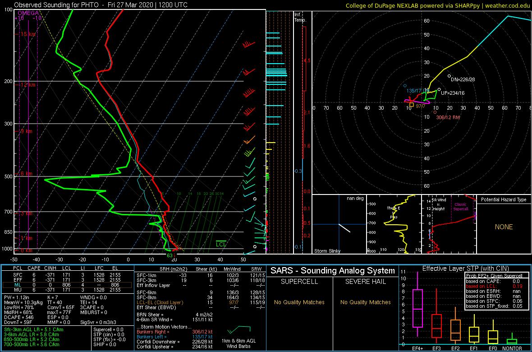Click the 'UP=234/16' hodograph label
The height and width of the screenshot is (352, 532).
453,93
